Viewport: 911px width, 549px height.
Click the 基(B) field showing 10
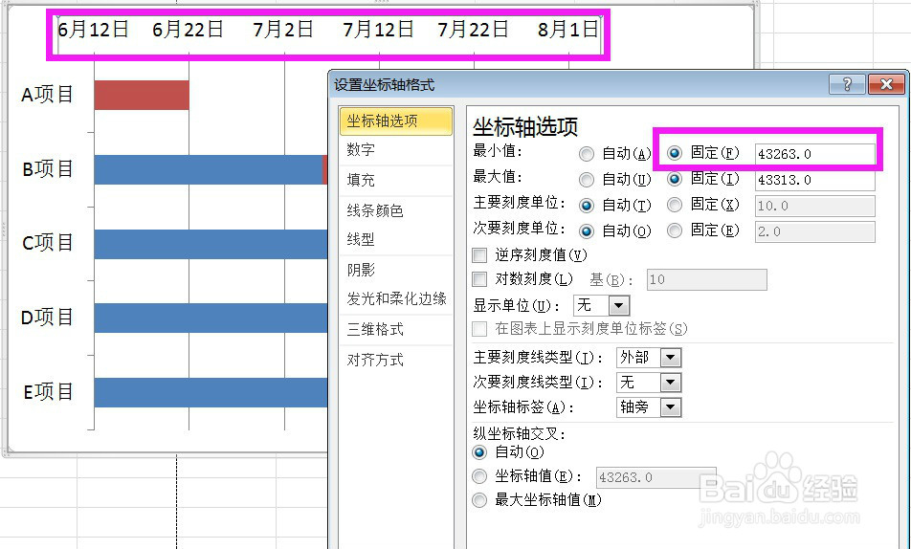coord(706,279)
